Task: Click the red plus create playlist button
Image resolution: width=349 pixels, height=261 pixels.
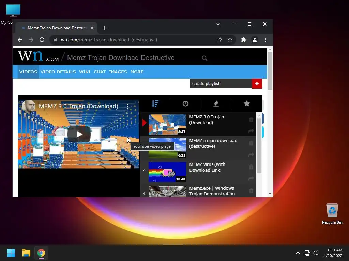Action: coord(257,84)
